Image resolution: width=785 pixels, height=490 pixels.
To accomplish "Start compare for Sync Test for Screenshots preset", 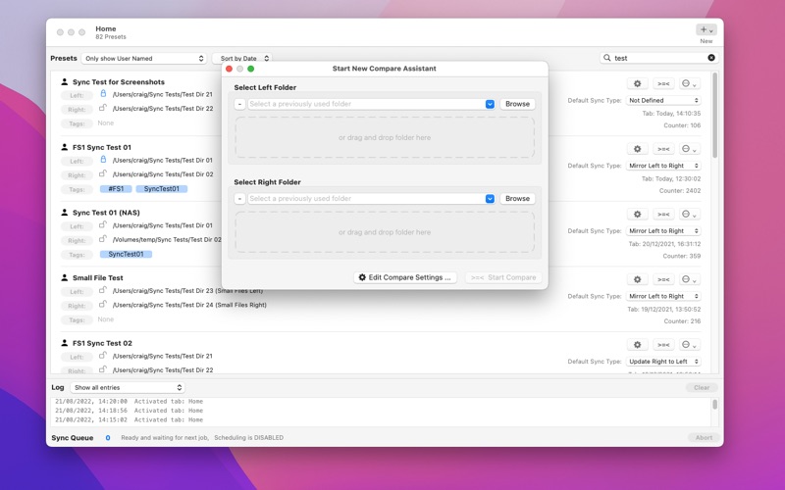I will click(x=663, y=83).
